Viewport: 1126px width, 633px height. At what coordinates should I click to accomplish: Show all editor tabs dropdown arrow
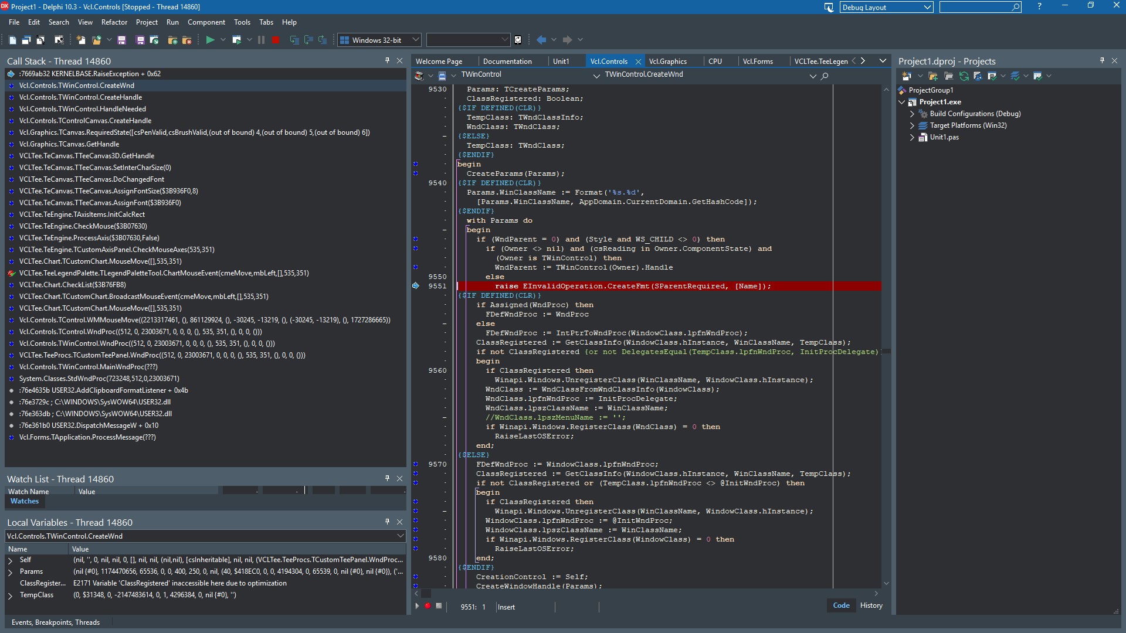883,61
